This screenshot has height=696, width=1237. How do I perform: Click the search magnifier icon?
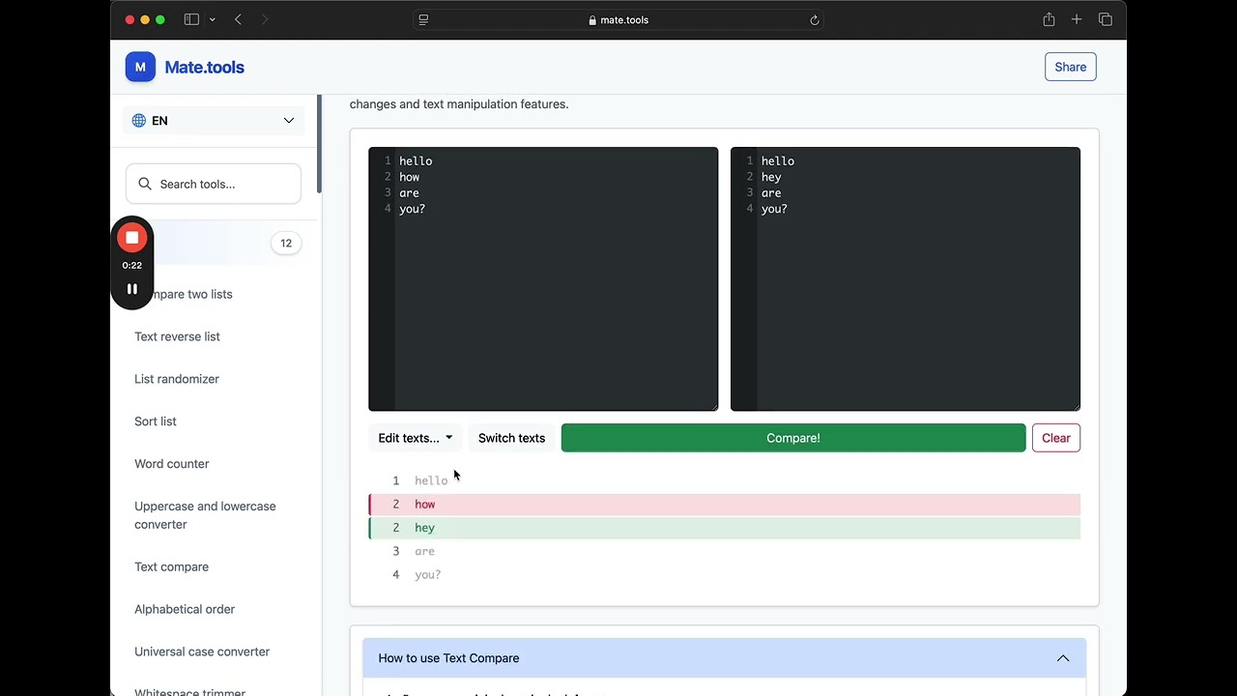pyautogui.click(x=145, y=184)
